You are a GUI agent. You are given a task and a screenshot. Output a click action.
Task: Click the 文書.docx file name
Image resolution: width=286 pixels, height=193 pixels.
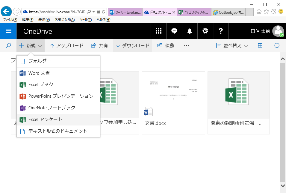pos(155,123)
